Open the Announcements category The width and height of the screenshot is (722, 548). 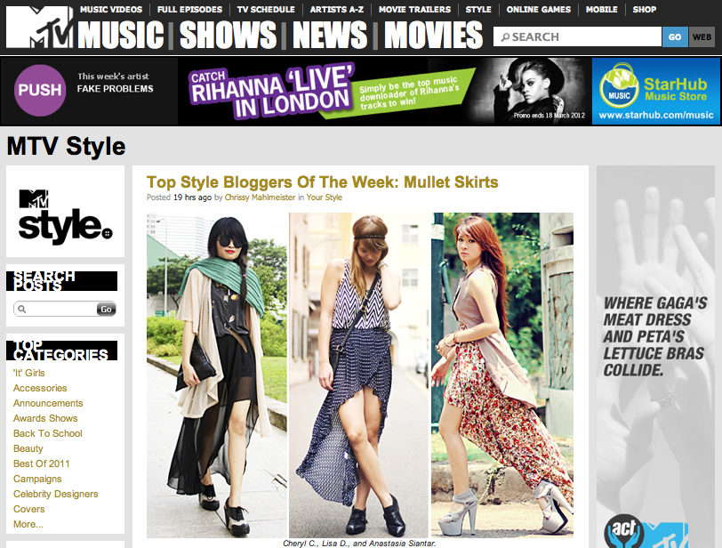coord(48,403)
